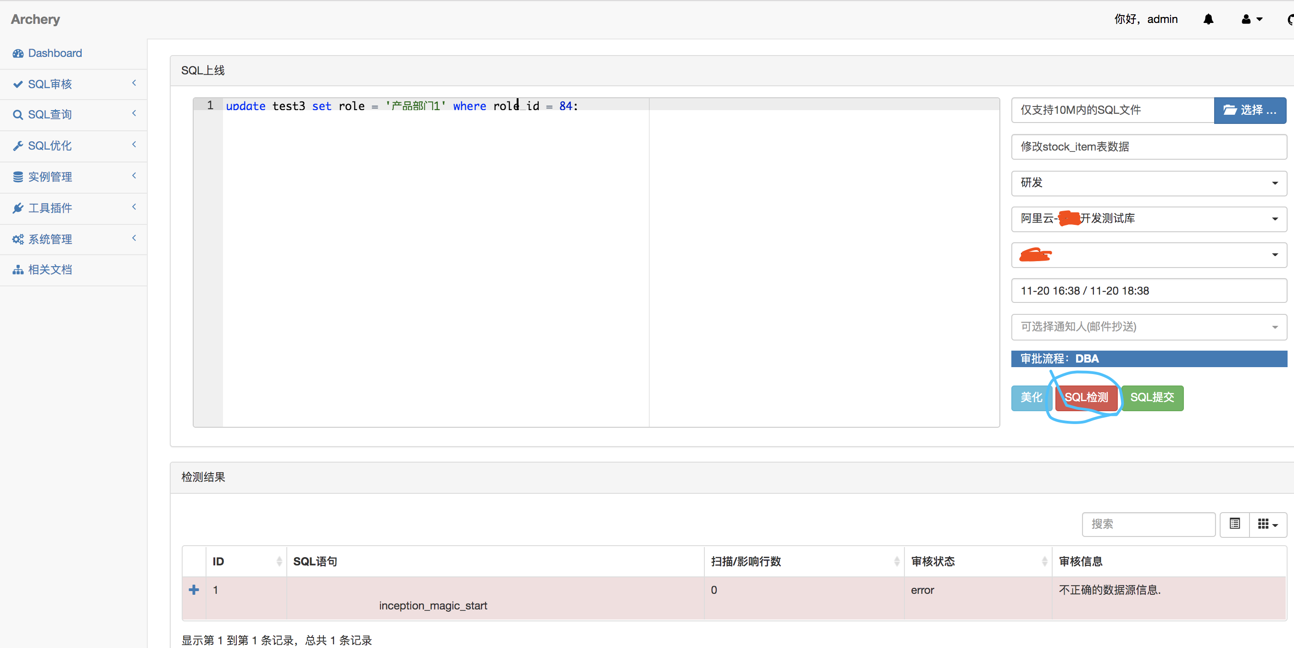Viewport: 1294px width, 648px height.
Task: Click the tools icon next to 工具插件
Action: [18, 208]
